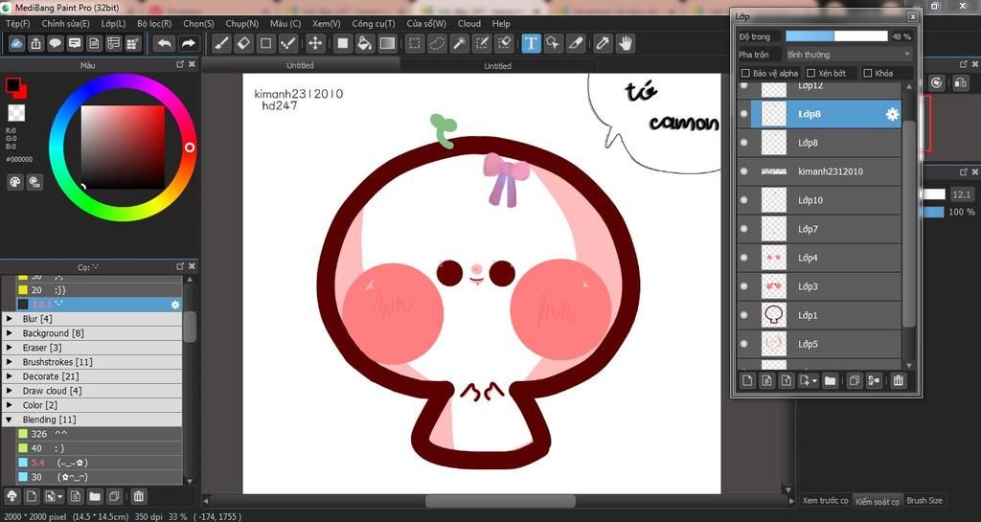
Task: Open Công cụ(T) menu
Action: (x=374, y=23)
